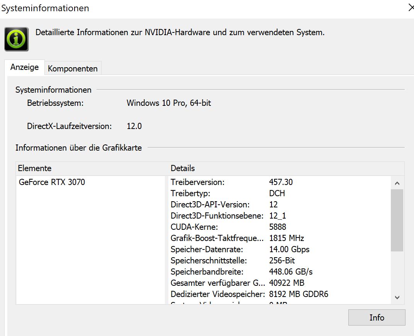The image size is (414, 336).
Task: Select the Treiberversion 457.30 row
Action: click(x=232, y=182)
